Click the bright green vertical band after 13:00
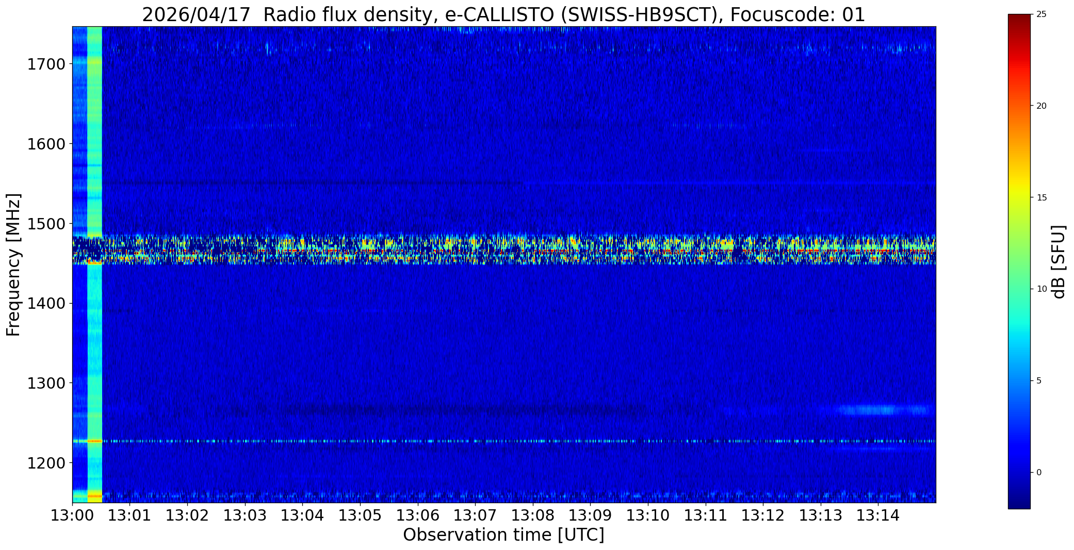This screenshot has width=1074, height=550. [94, 155]
